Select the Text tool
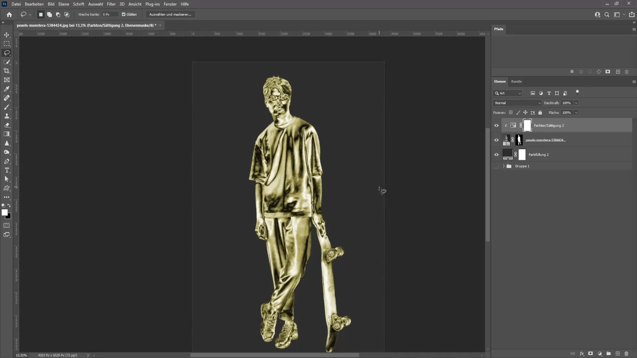The image size is (637, 358). 6,170
